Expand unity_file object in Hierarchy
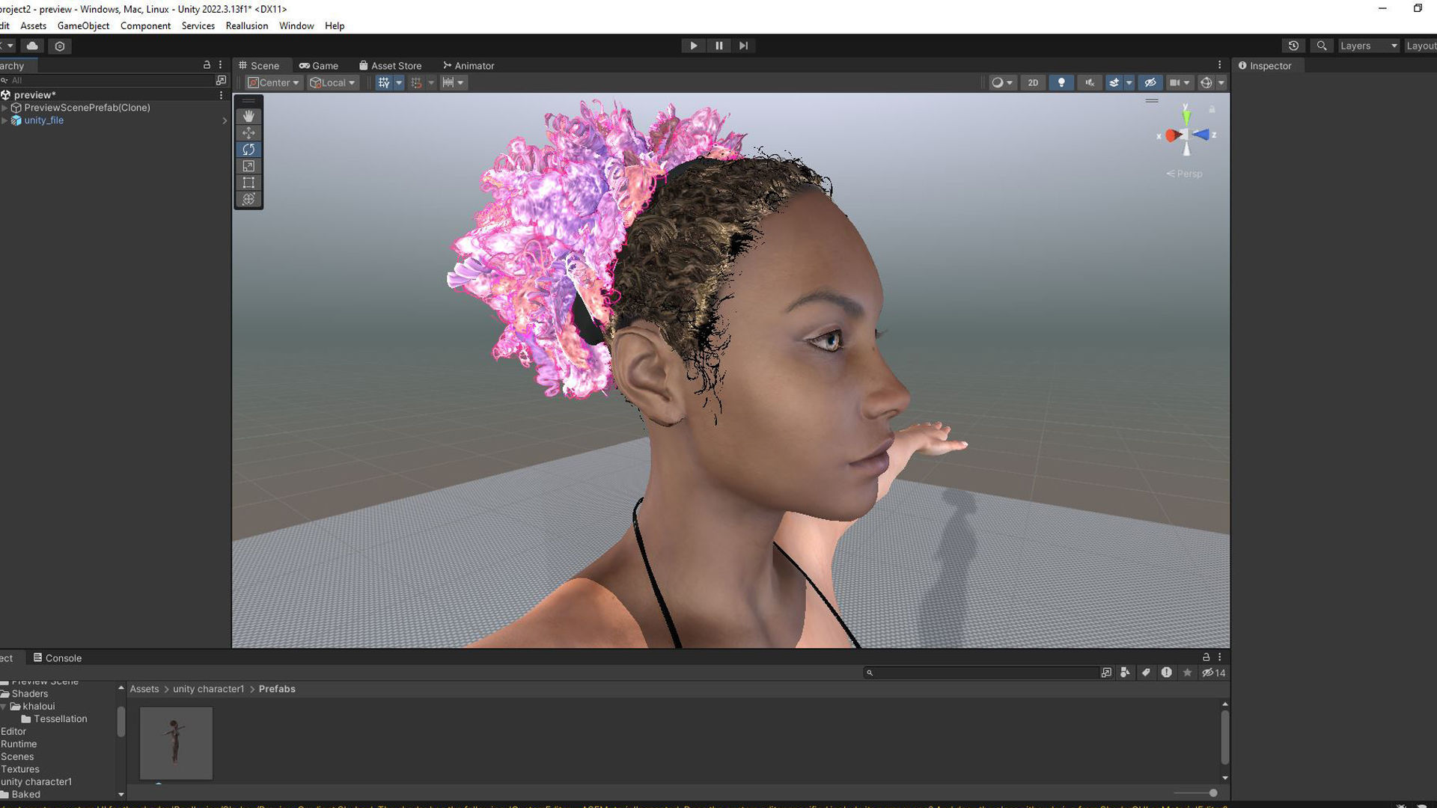This screenshot has height=808, width=1437. click(4, 120)
